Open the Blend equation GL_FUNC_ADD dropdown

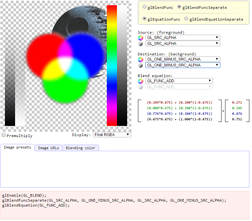point(179,81)
